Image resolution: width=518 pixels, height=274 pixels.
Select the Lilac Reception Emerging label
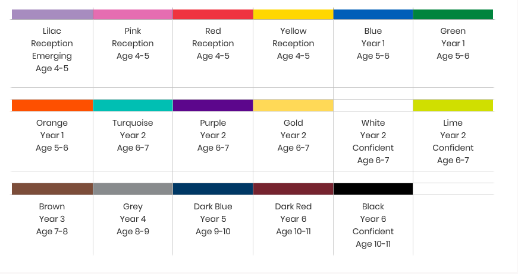(x=52, y=50)
